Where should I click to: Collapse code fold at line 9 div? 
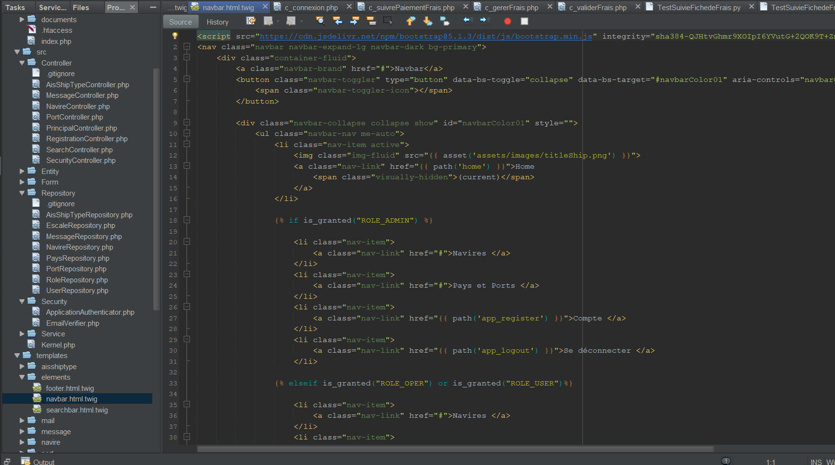coord(187,122)
